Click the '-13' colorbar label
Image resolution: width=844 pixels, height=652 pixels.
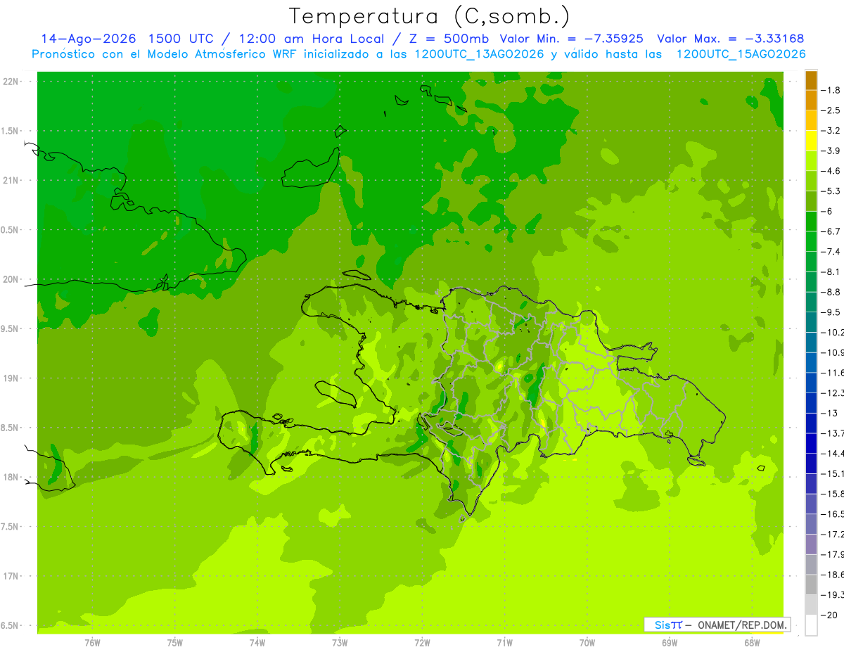point(830,413)
